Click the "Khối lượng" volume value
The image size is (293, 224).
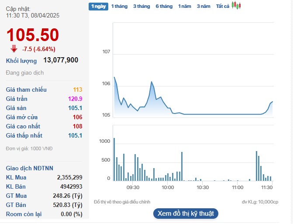[x=61, y=60]
